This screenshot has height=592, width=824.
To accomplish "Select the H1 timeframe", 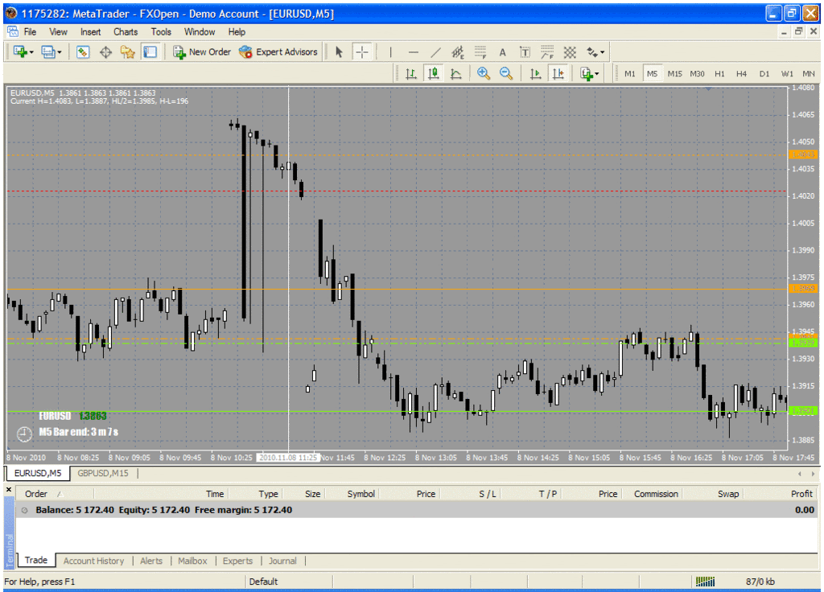I will pos(719,74).
